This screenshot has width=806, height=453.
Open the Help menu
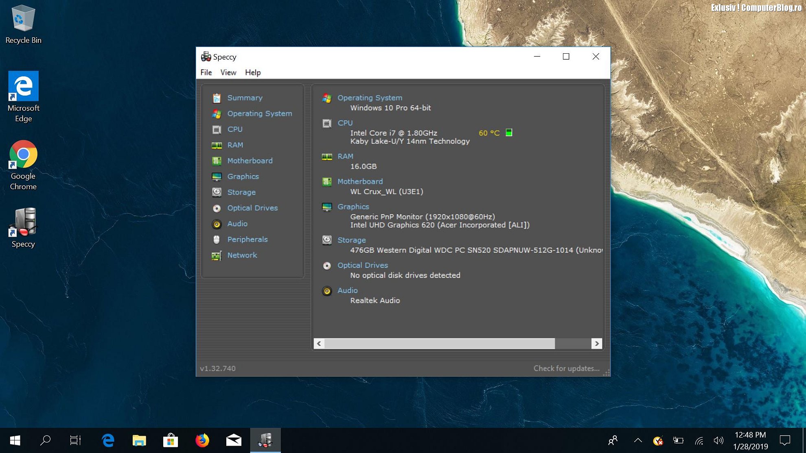pos(252,72)
